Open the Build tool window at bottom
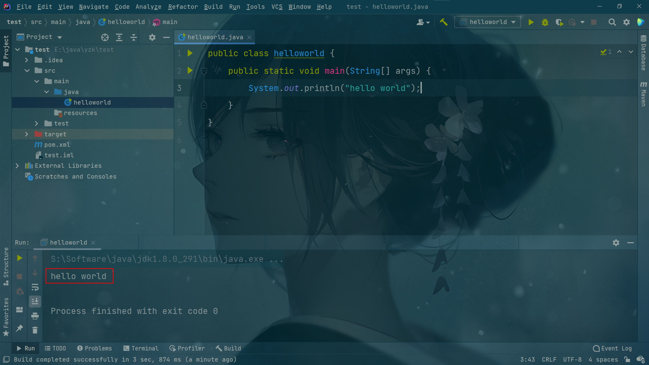Screen dimensions: 649x365 pyautogui.click(x=228, y=348)
